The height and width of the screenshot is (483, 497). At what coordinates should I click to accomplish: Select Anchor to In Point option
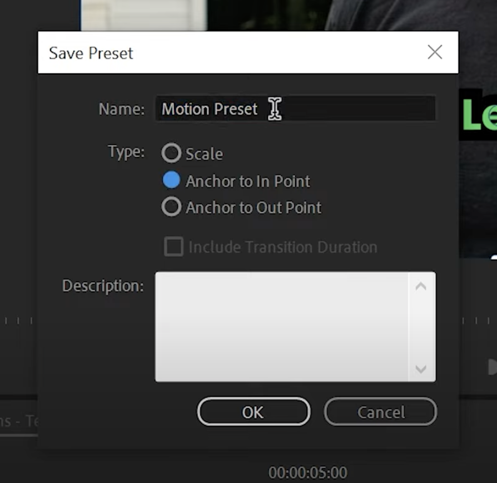click(172, 180)
